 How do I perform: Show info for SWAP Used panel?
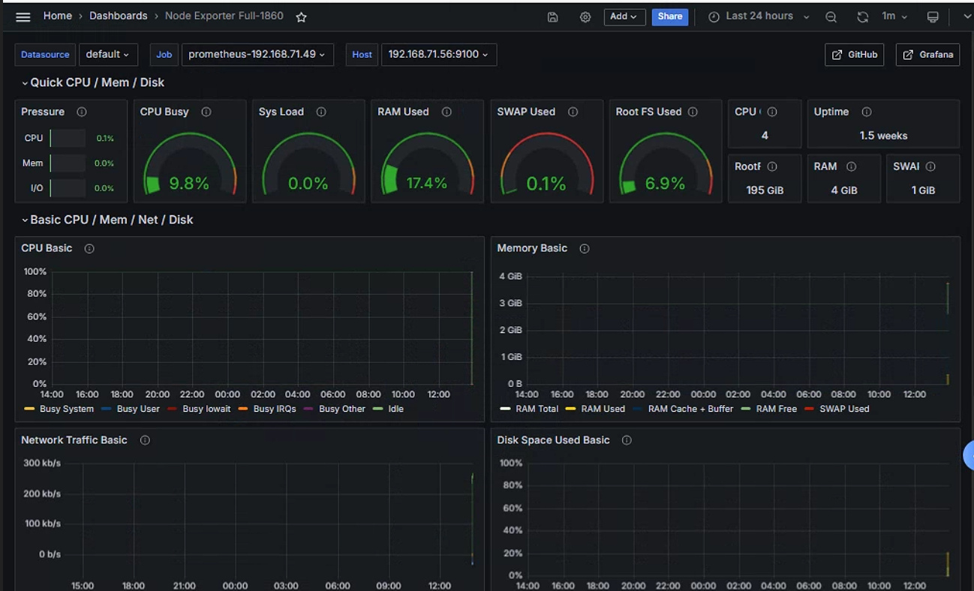pos(573,112)
